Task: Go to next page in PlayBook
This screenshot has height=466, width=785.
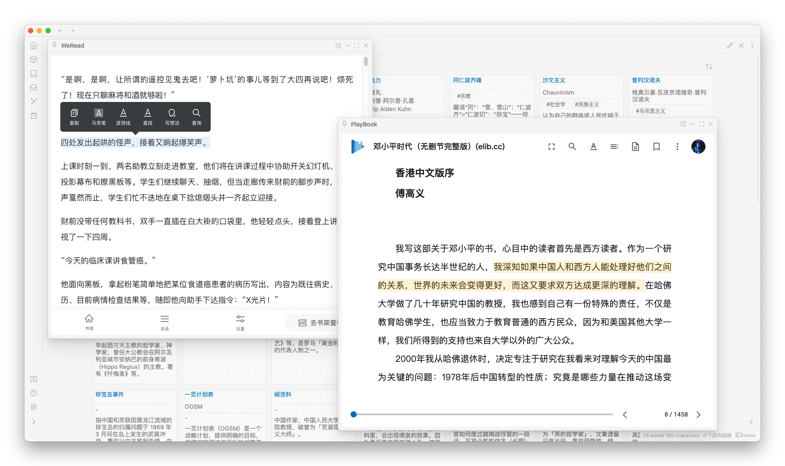Action: (x=698, y=415)
